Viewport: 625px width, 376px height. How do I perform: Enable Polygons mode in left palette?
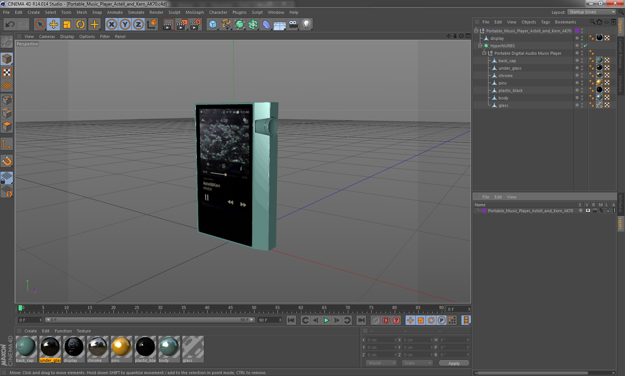pos(7,127)
